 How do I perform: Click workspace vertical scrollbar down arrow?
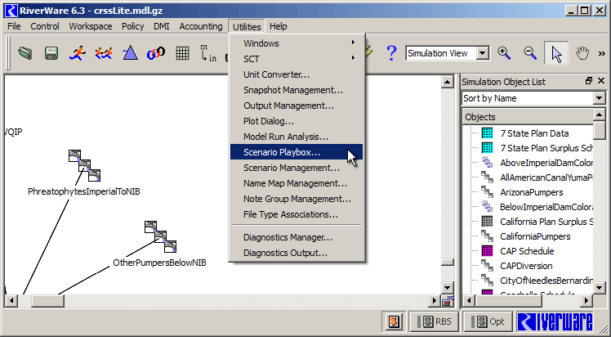(x=447, y=289)
